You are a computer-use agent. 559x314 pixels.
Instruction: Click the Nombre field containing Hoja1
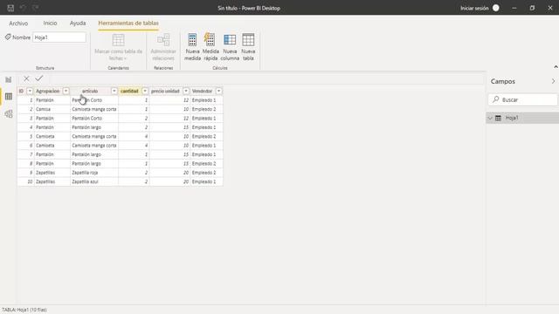tap(59, 38)
